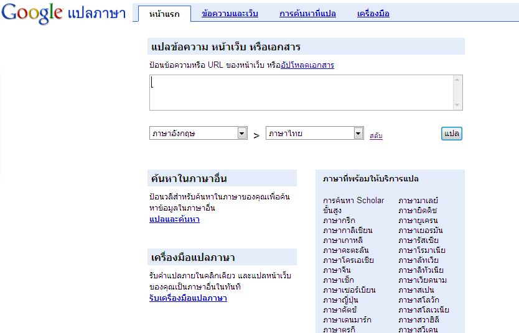Switch to การค้นหาที่แปล tab

(x=307, y=14)
